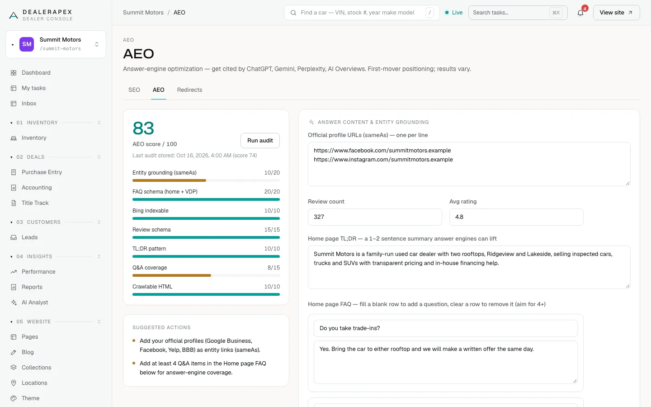Edit the official profile URLs textarea

tap(469, 164)
